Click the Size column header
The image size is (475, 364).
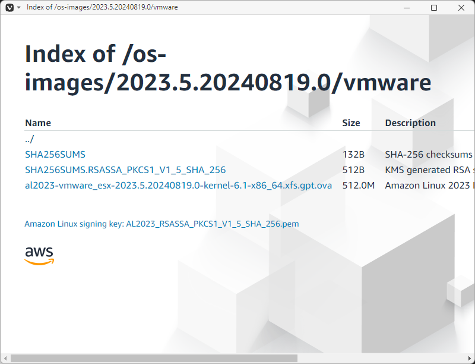[x=351, y=123]
